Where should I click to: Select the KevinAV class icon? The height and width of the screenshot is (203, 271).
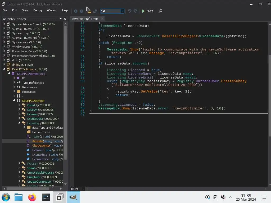[x=24, y=109]
